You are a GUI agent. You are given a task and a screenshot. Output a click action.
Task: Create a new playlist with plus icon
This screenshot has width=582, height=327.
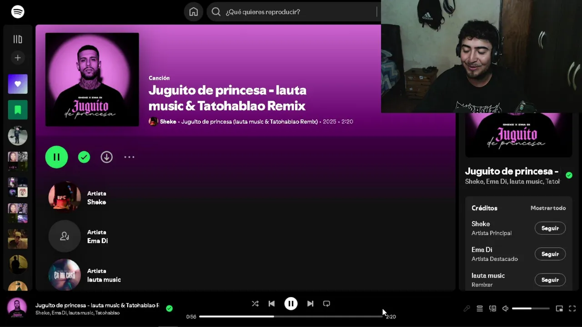(x=18, y=58)
